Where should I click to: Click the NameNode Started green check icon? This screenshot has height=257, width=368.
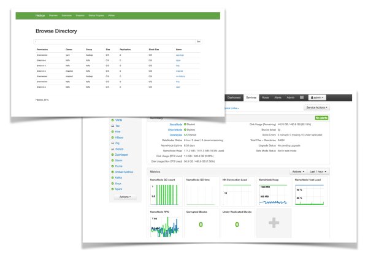pyautogui.click(x=185, y=125)
